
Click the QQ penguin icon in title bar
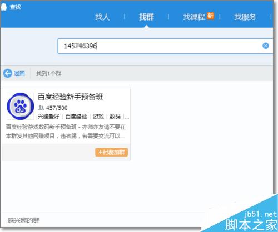(x=4, y=7)
